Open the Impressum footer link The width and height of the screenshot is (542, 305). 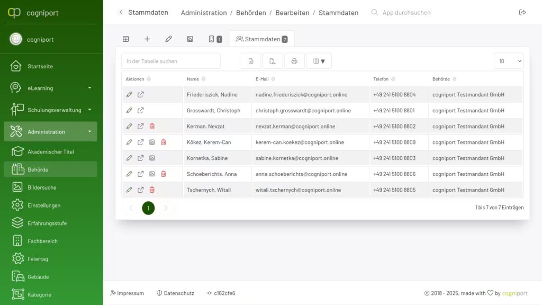(127, 293)
